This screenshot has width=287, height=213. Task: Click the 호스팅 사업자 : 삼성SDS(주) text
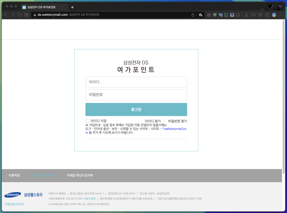tap(155, 193)
